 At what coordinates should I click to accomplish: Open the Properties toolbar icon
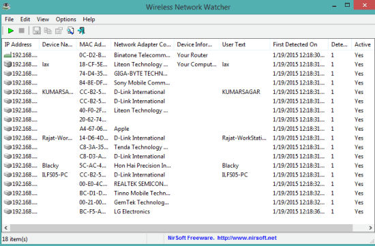coord(59,31)
